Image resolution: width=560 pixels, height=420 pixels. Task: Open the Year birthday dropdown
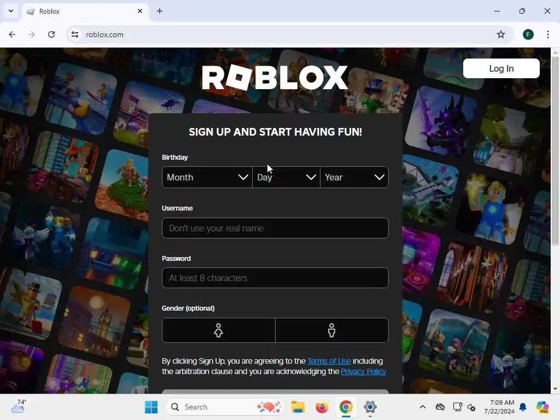[x=354, y=177]
